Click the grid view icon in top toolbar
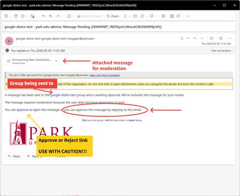 [172, 16]
